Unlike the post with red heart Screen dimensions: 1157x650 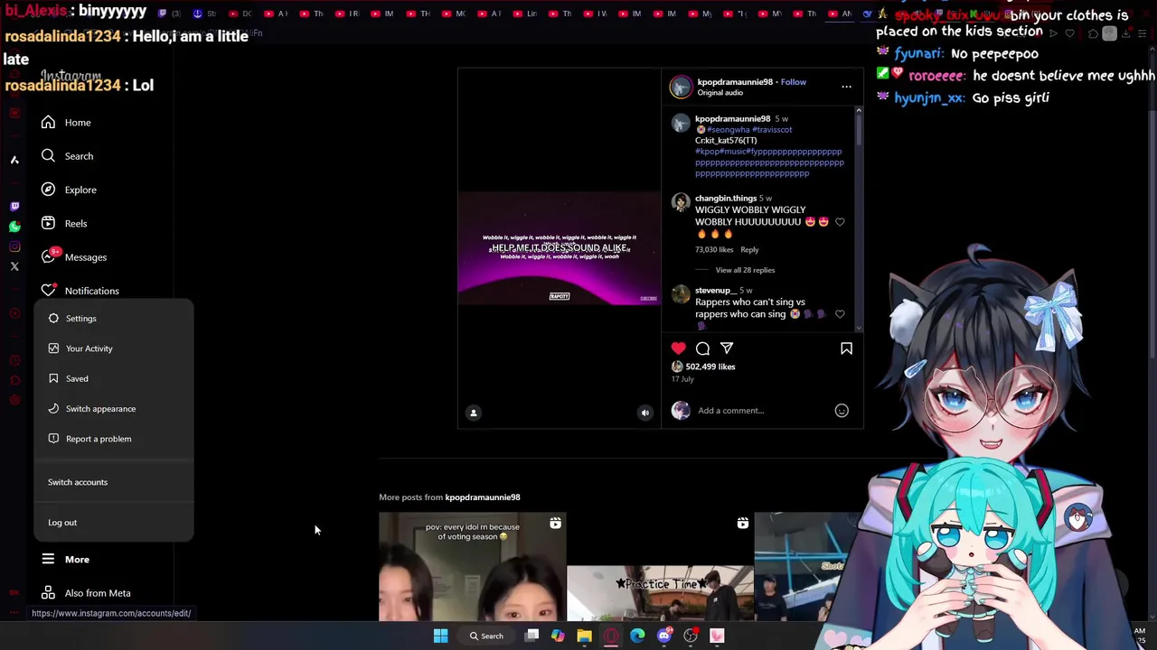point(678,348)
